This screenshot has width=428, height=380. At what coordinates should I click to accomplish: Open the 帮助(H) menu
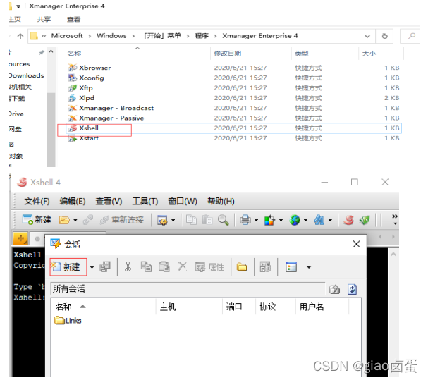221,202
